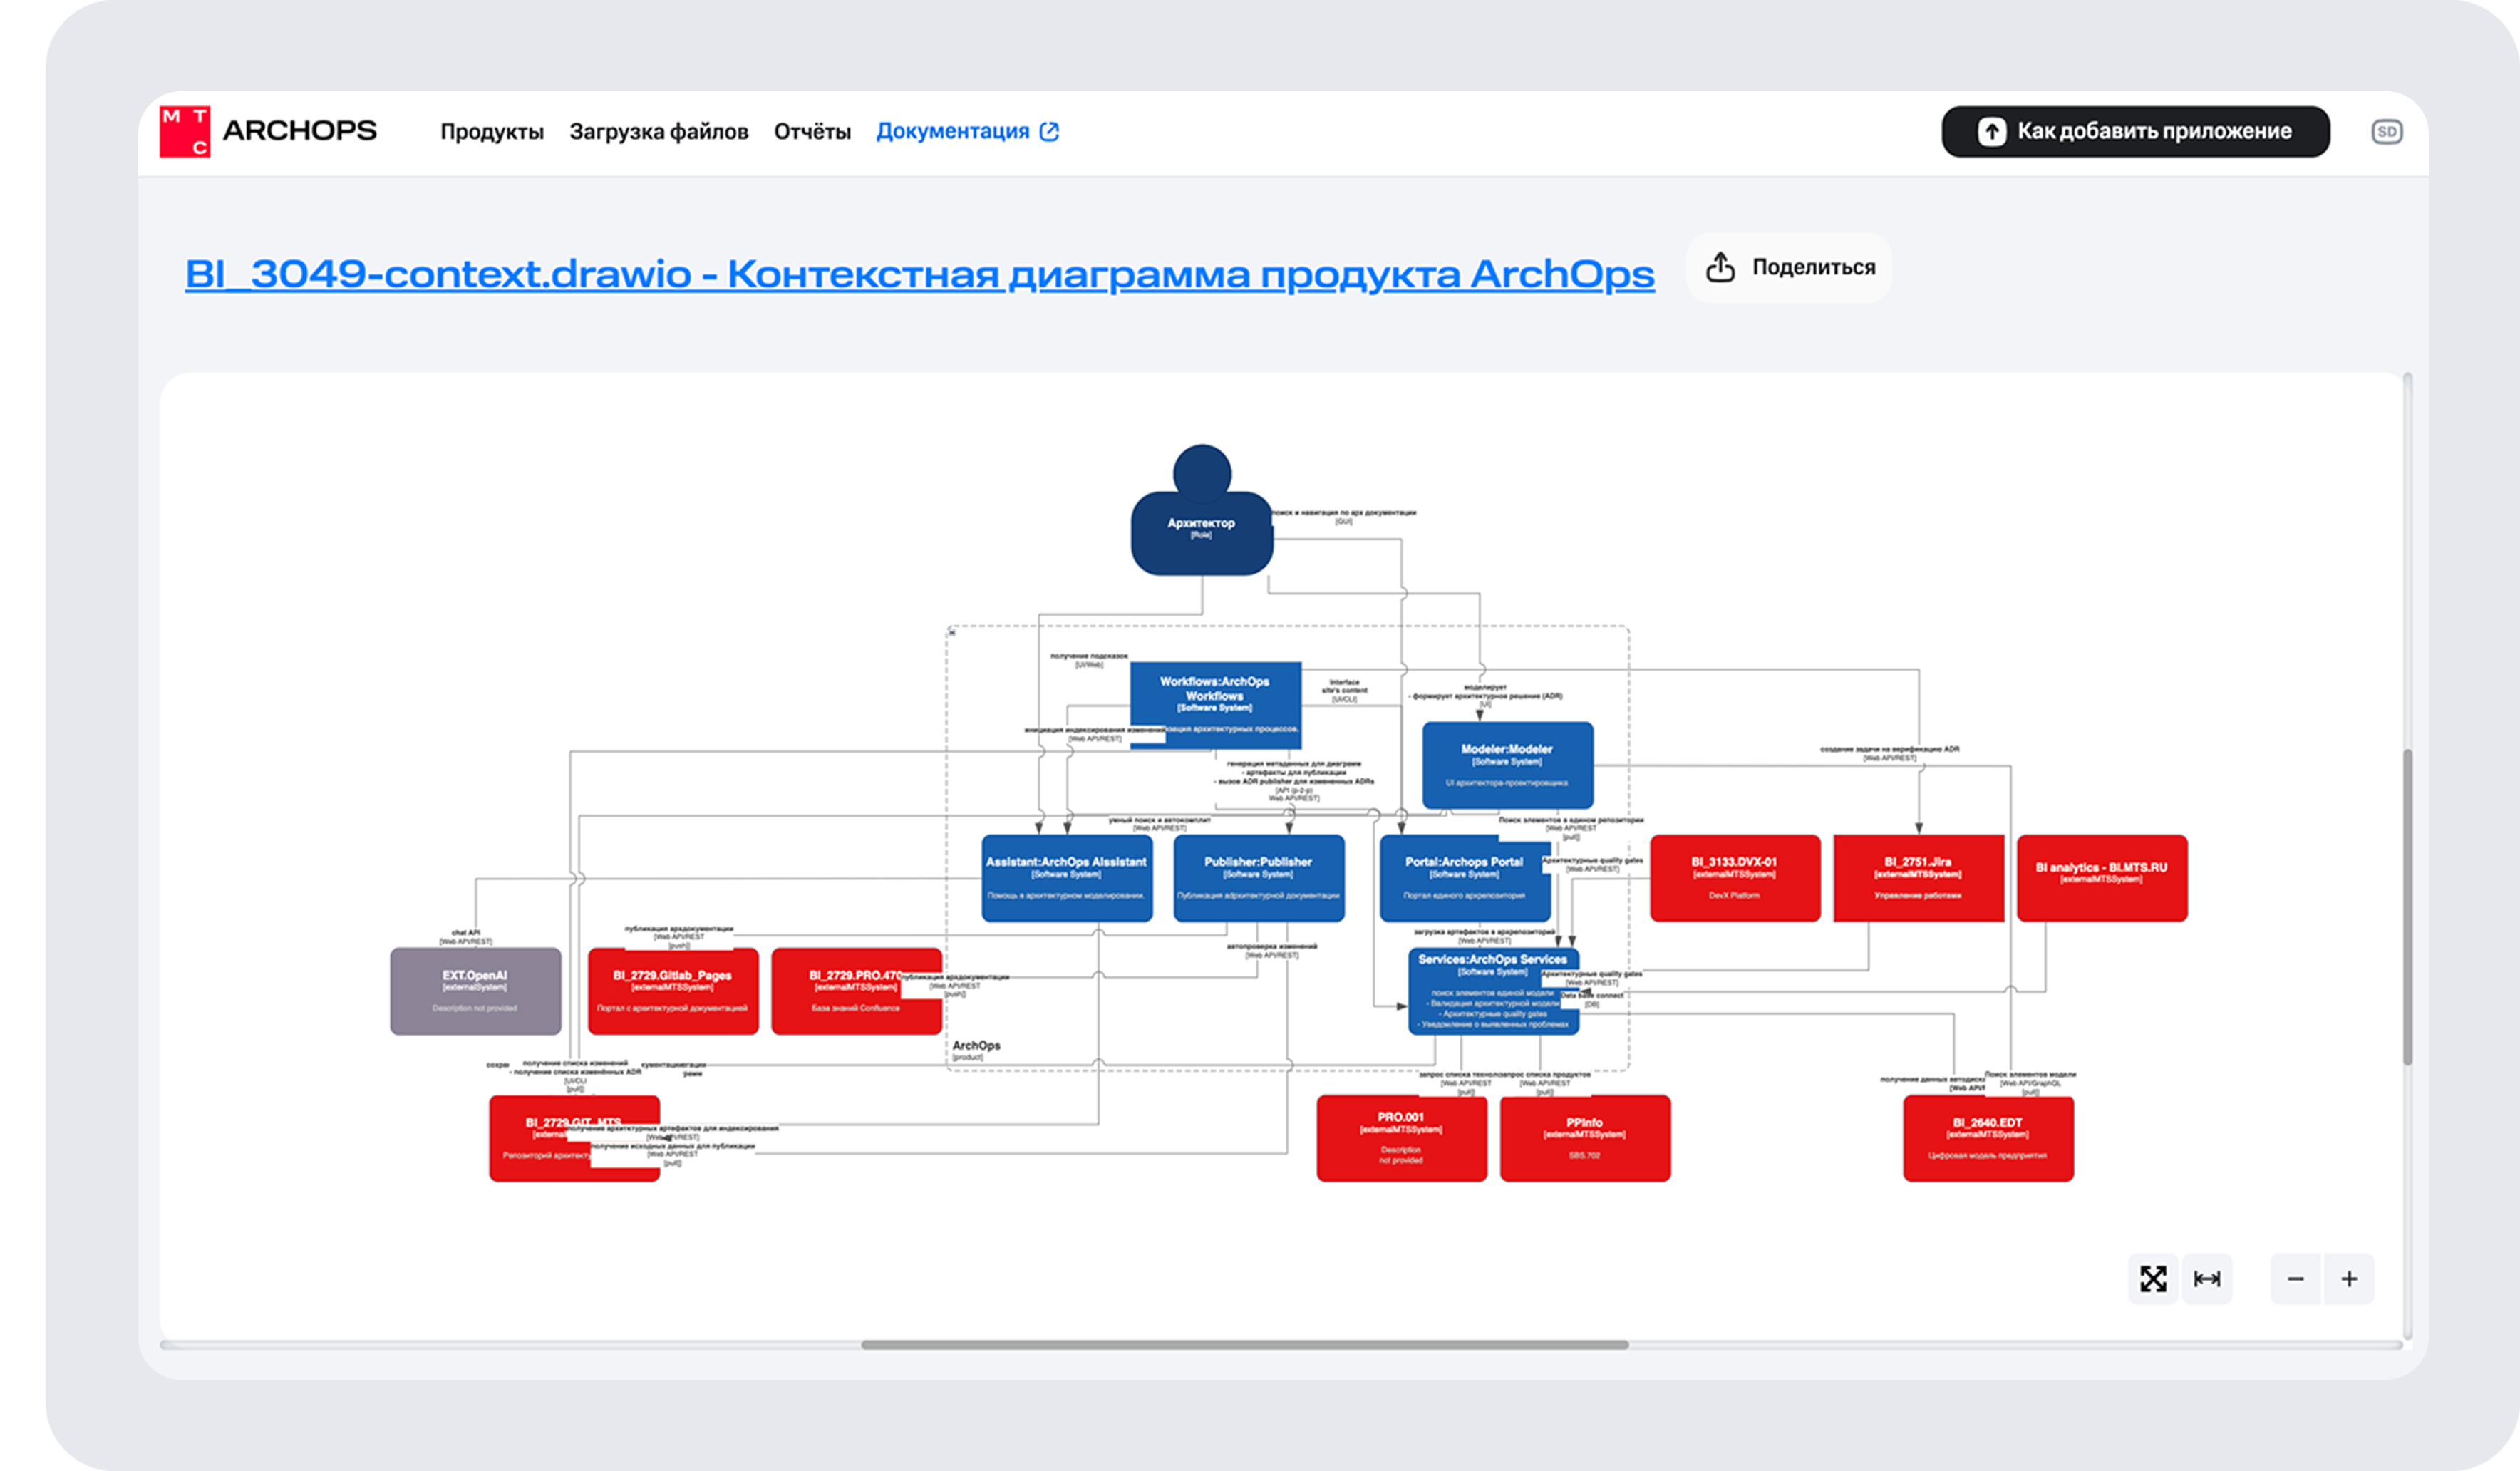Zoom out with the minus button
Image resolution: width=2520 pixels, height=1471 pixels.
coord(2296,1278)
